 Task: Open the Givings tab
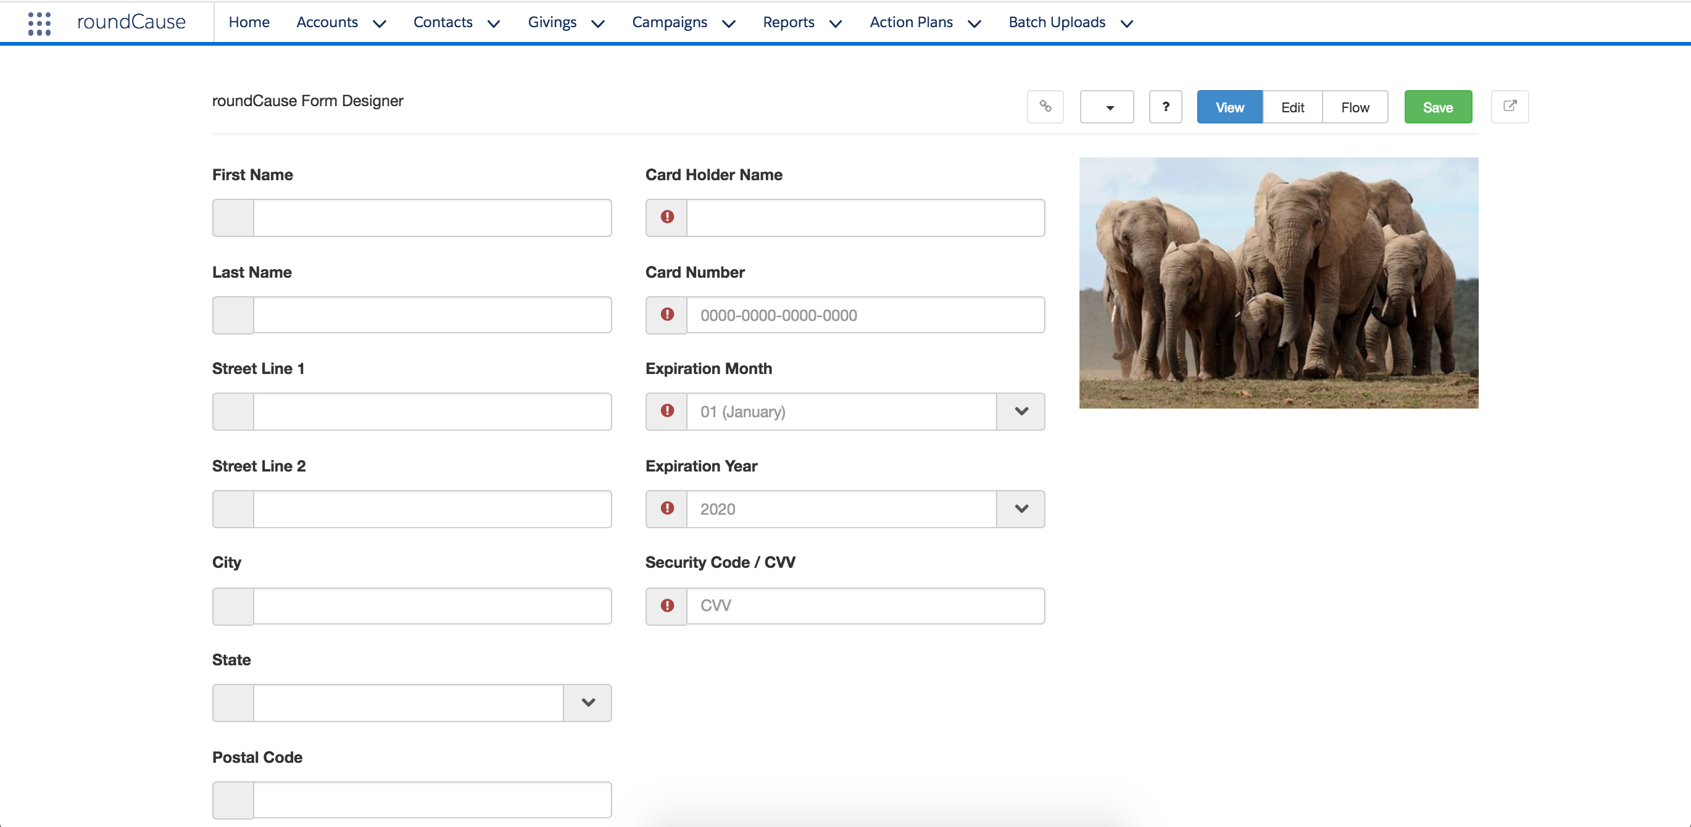[552, 22]
